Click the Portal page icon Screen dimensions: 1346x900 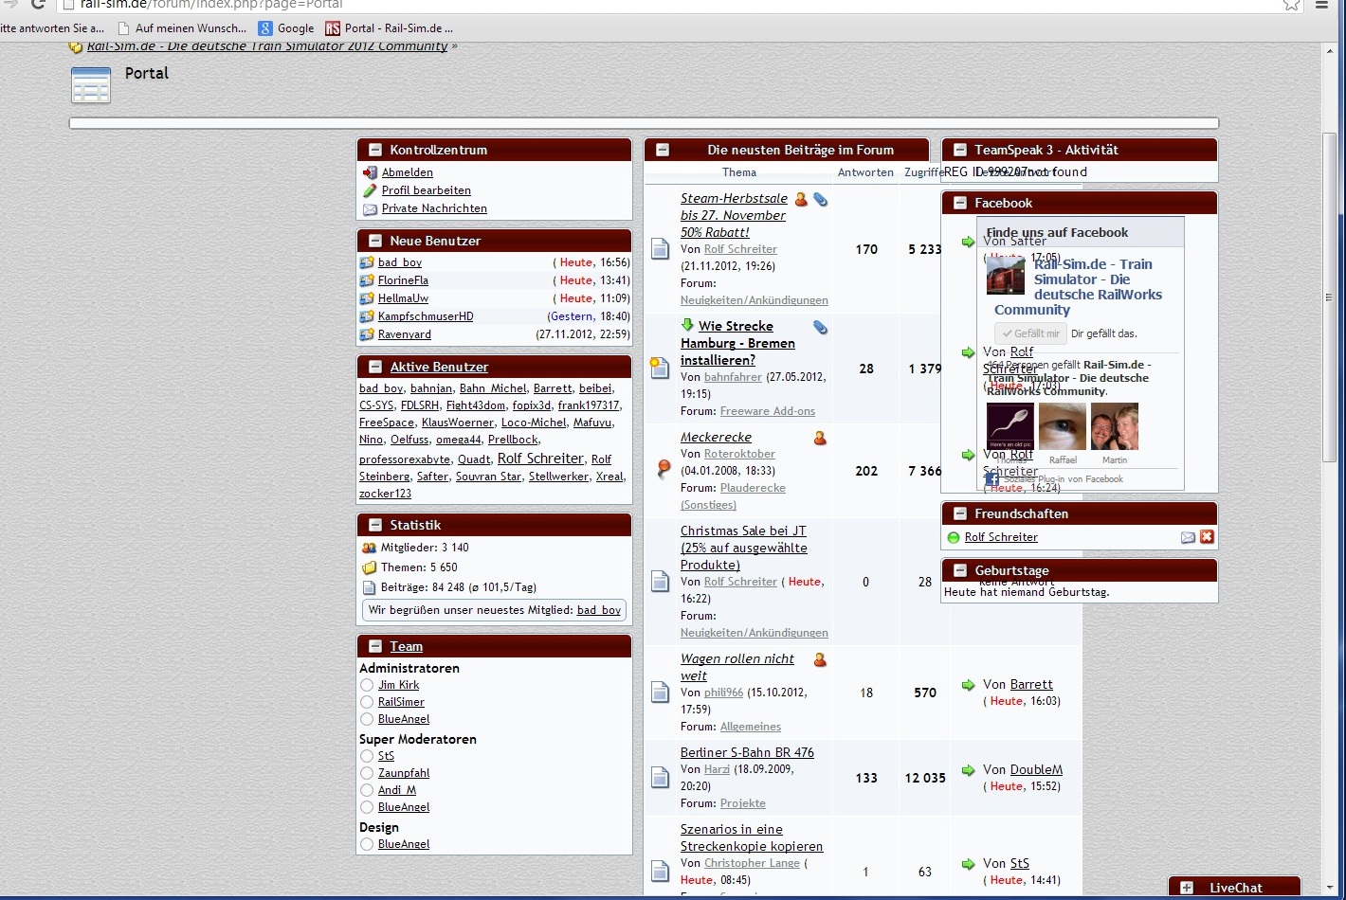91,84
